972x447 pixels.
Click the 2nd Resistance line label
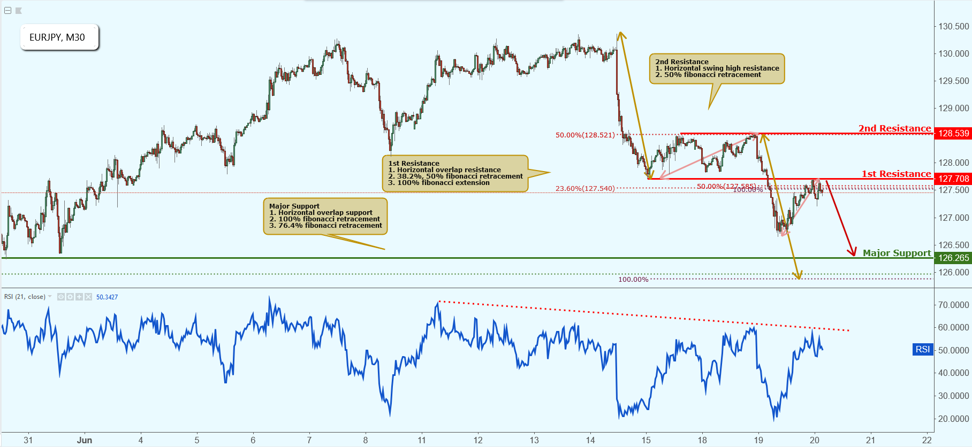coord(895,128)
